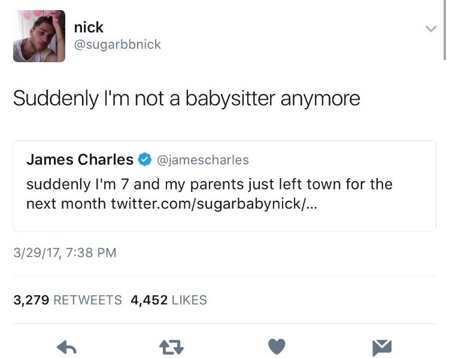Click the 3/29/17, 7:38 PM timestamp

click(65, 253)
